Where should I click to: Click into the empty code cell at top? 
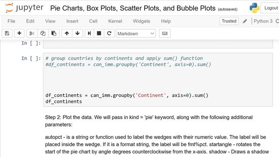[x=158, y=44]
